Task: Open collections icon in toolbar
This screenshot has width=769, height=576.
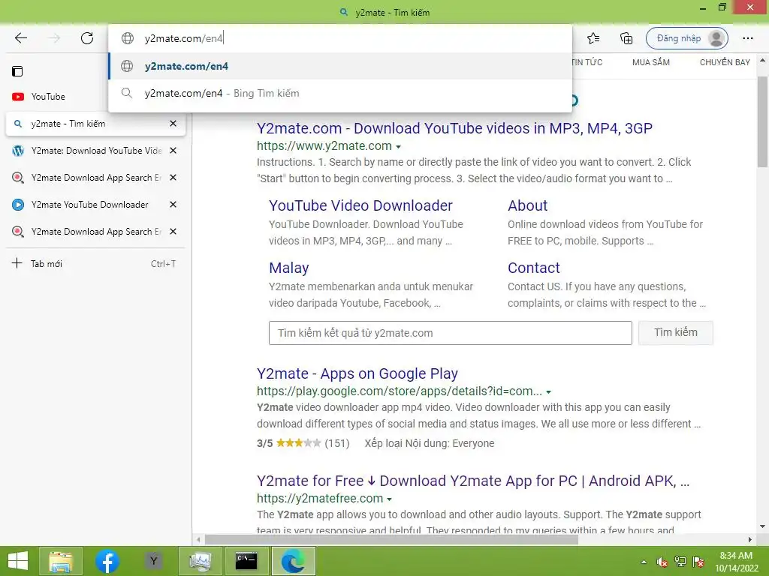Action: click(x=626, y=38)
